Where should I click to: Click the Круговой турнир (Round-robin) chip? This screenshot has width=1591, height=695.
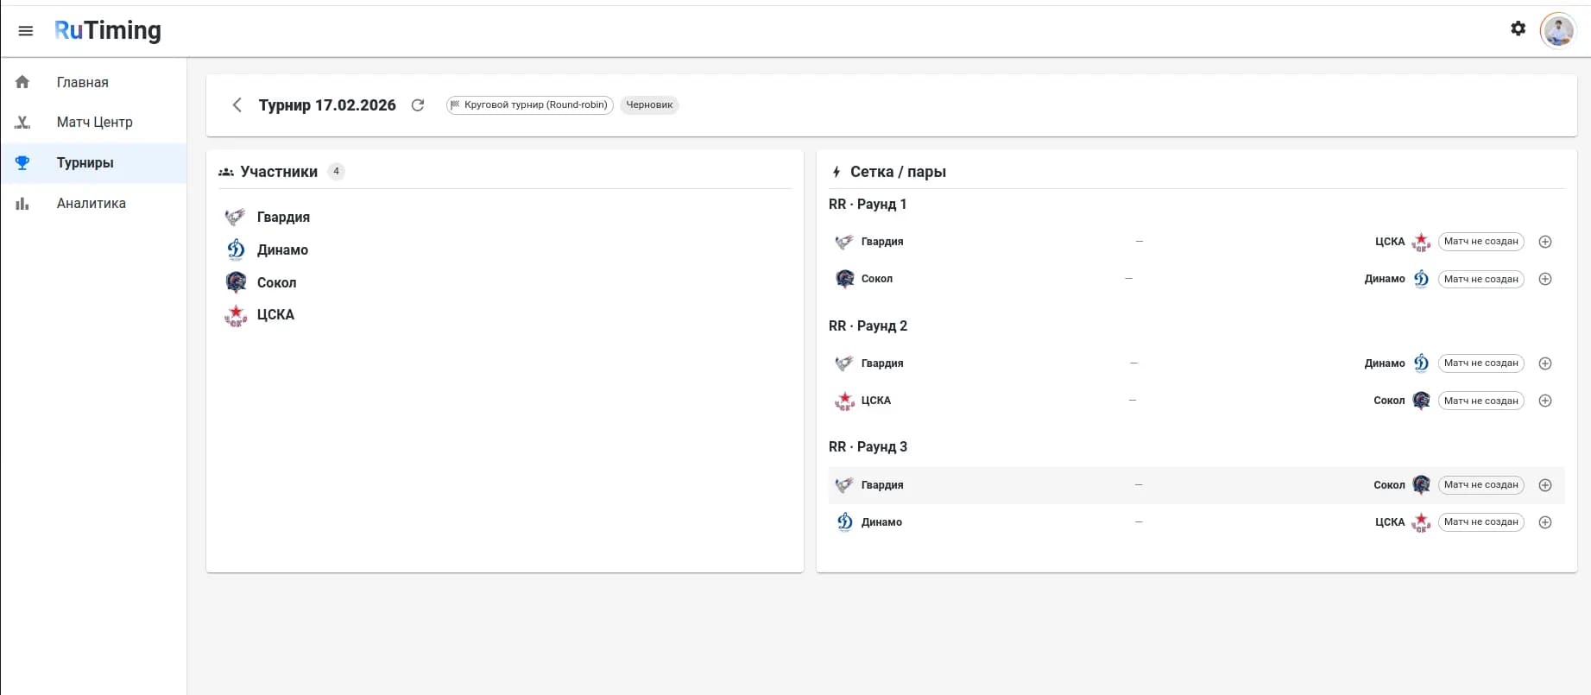(529, 105)
